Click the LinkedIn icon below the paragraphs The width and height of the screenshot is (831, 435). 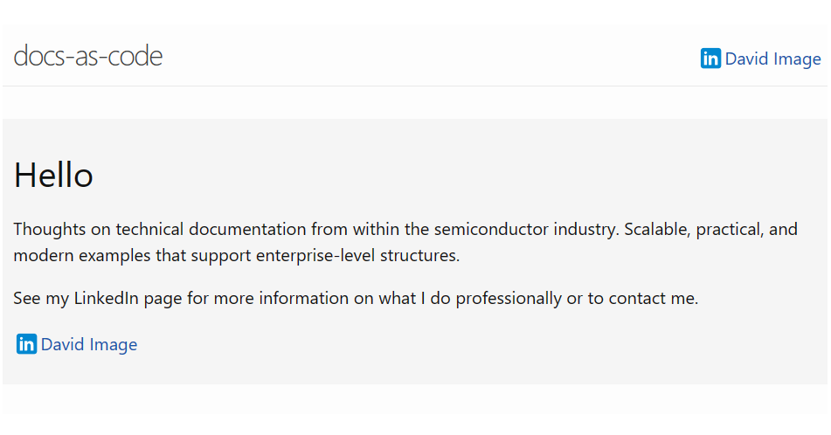(x=26, y=344)
